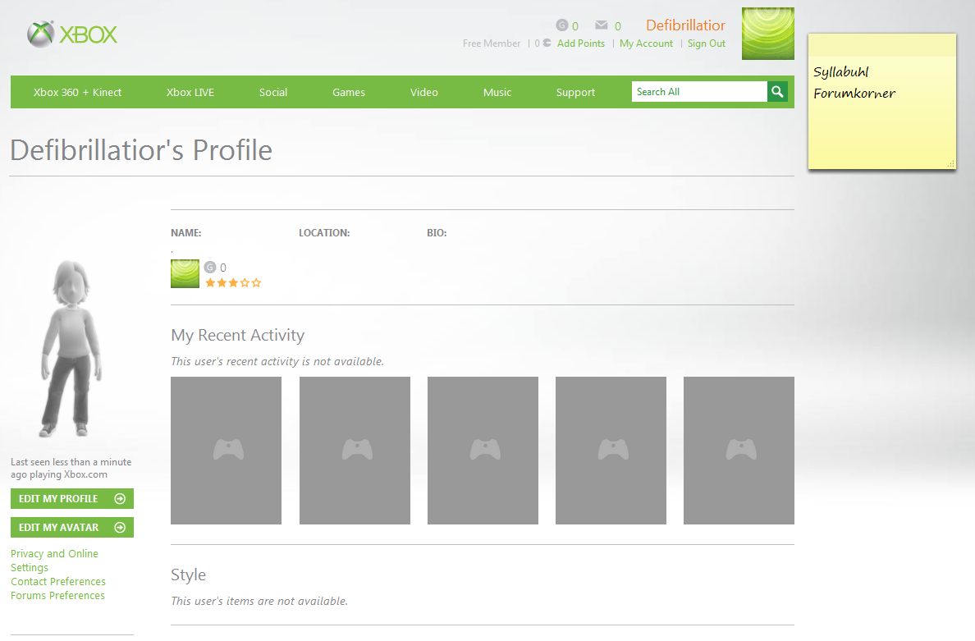Open the Contact Preferences link

57,581
